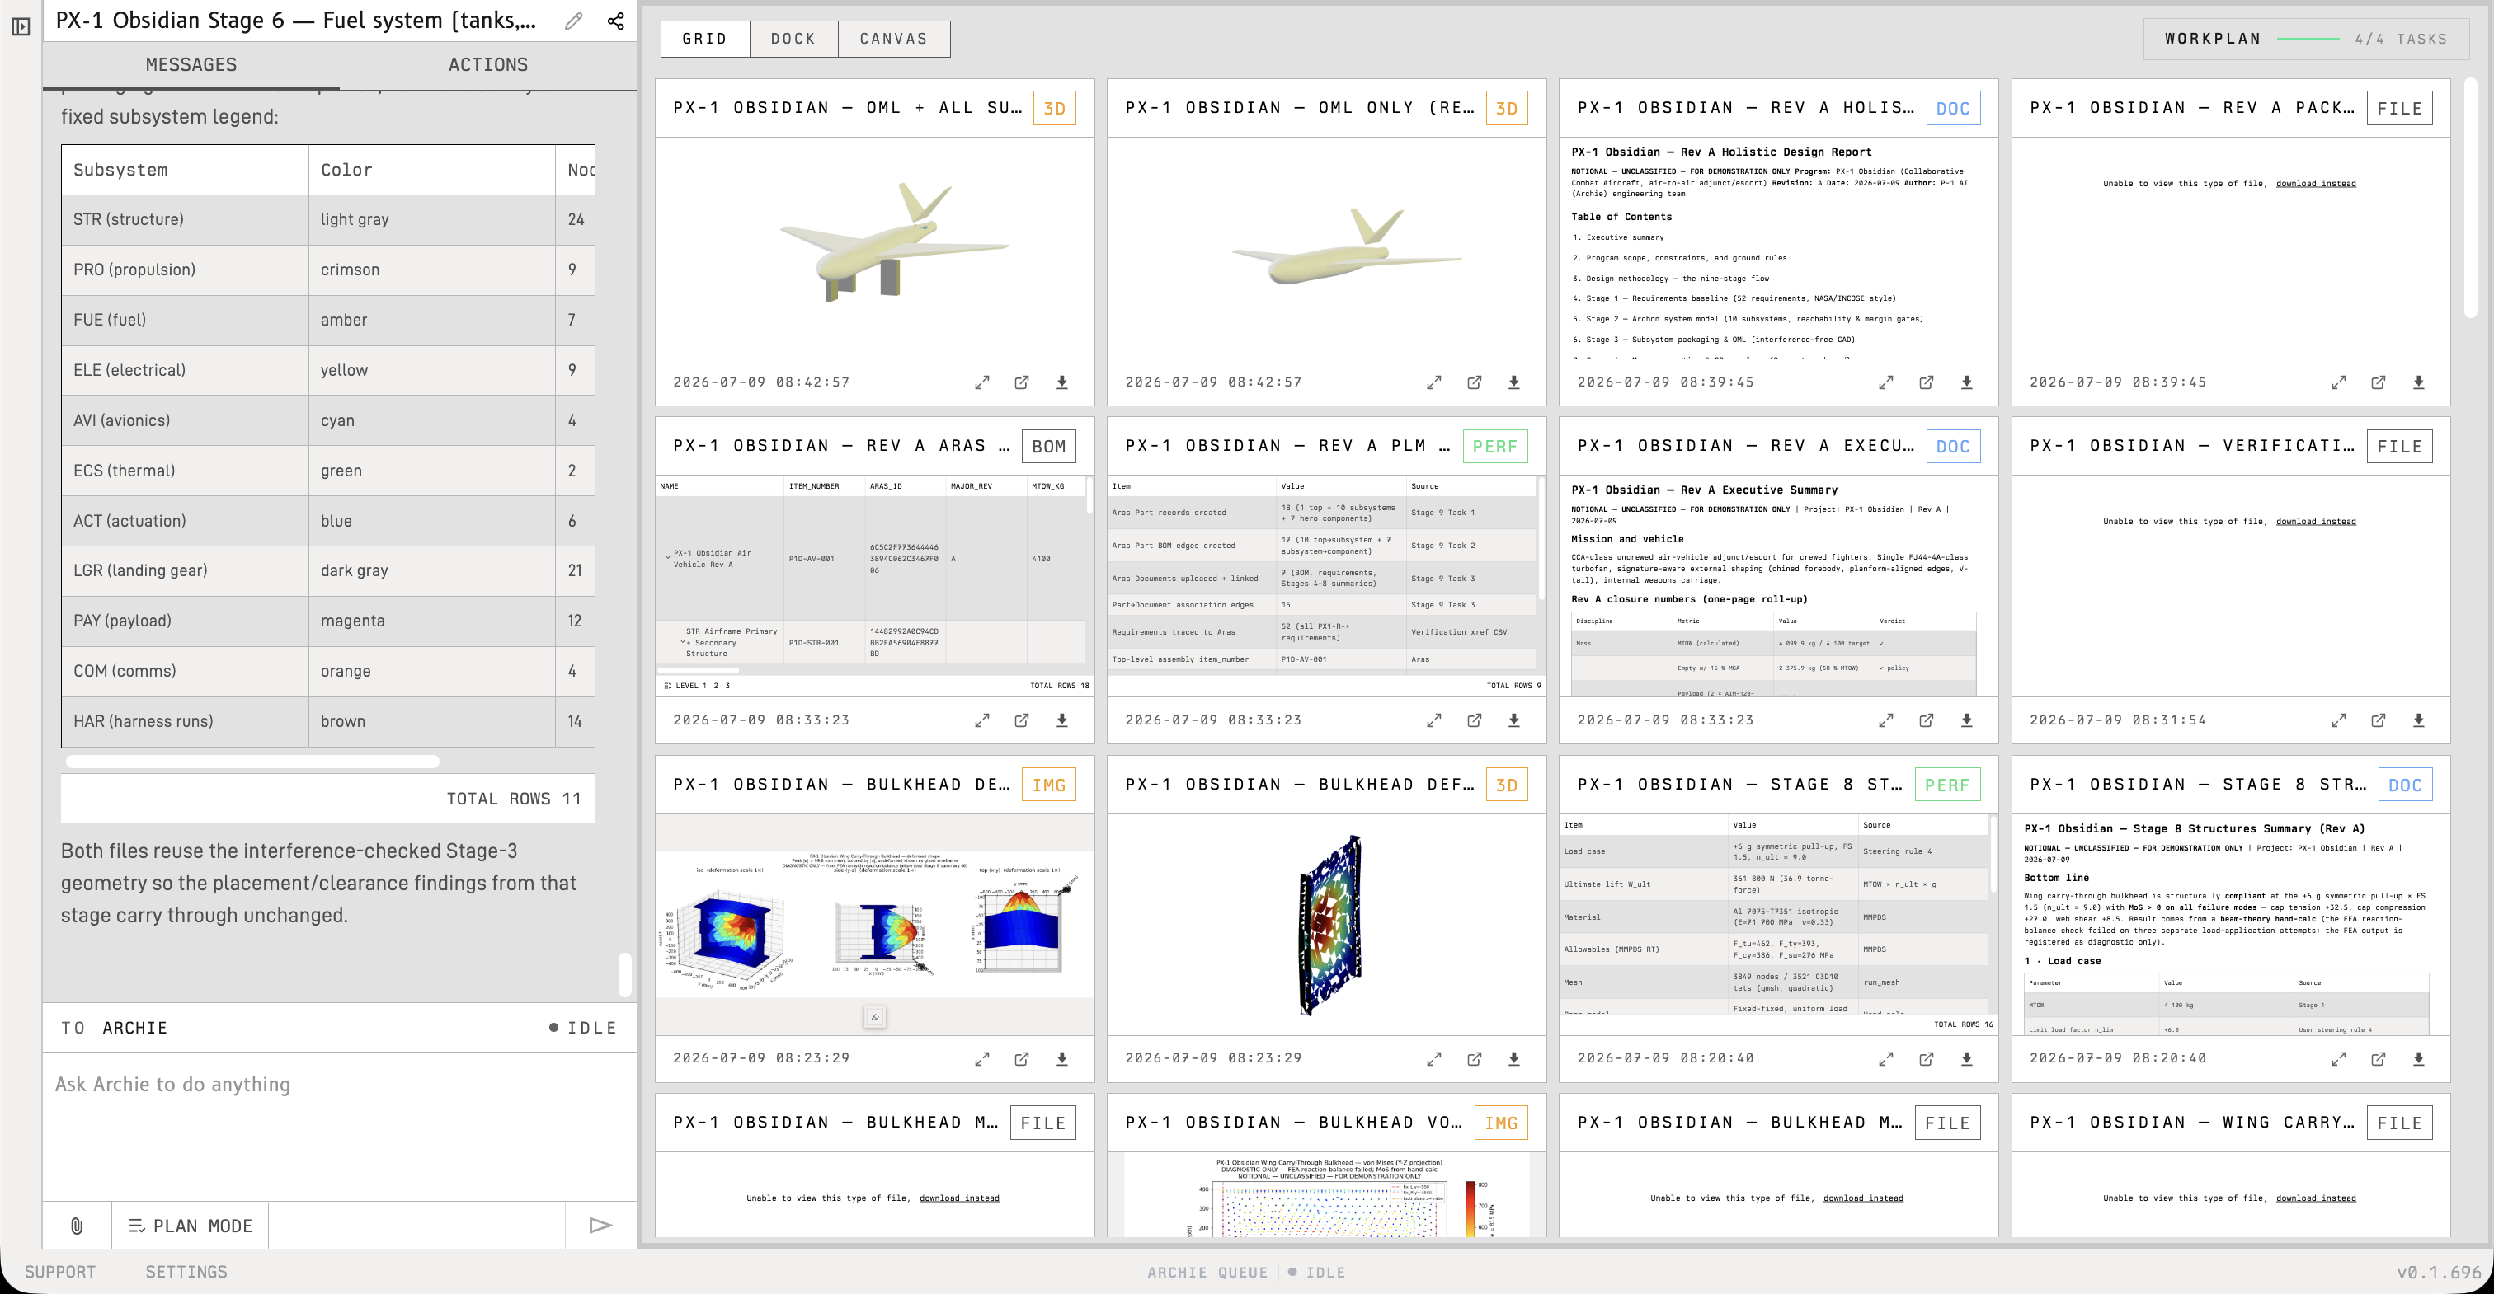
Task: Download the REV A HOLIS... document
Action: coord(1966,382)
